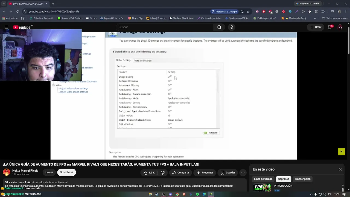This screenshot has width=350, height=197.
Task: Open more actions menu under the video
Action: (243, 173)
